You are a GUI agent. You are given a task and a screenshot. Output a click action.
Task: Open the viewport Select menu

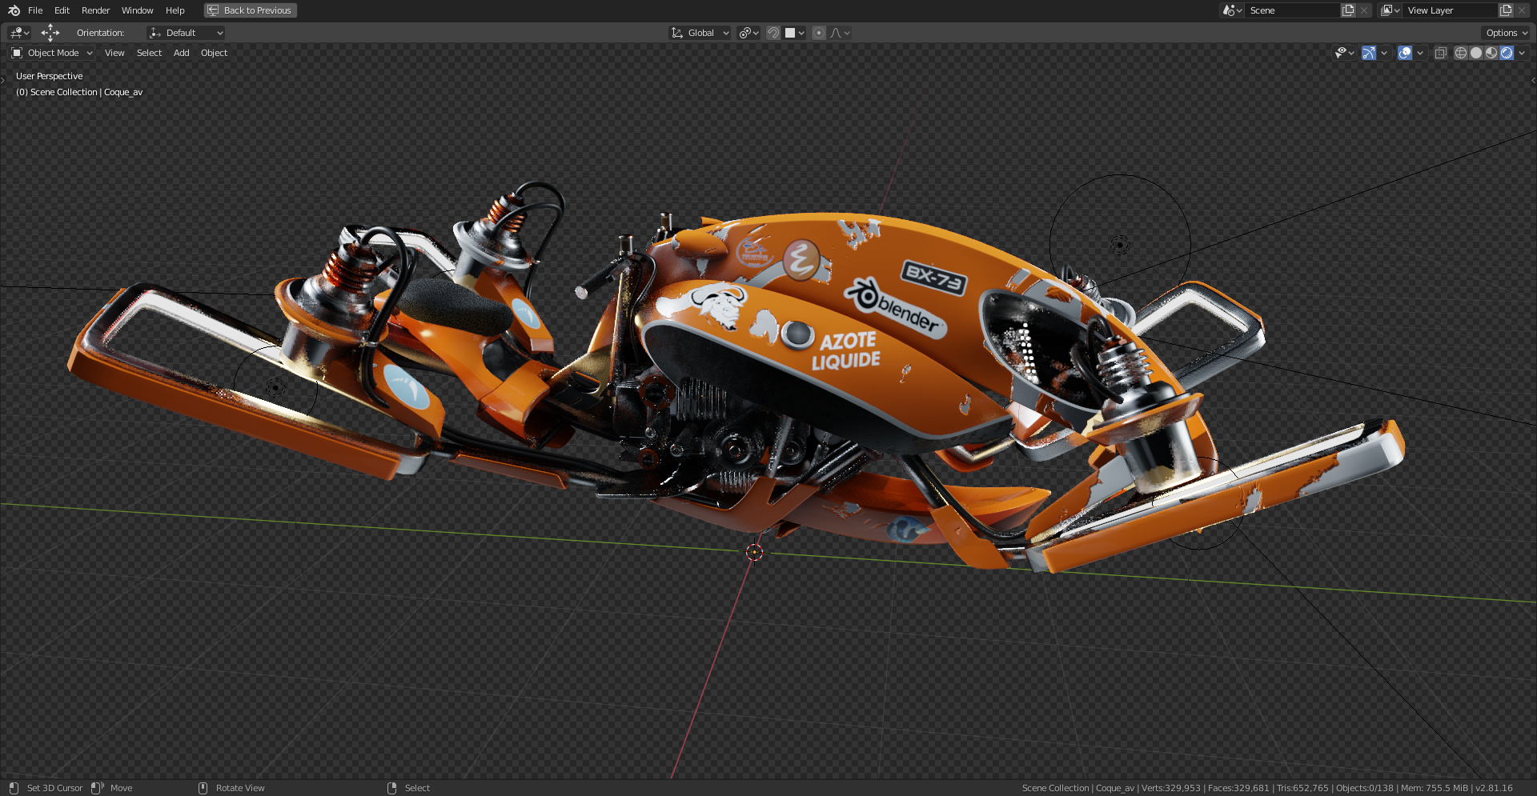[x=149, y=53]
